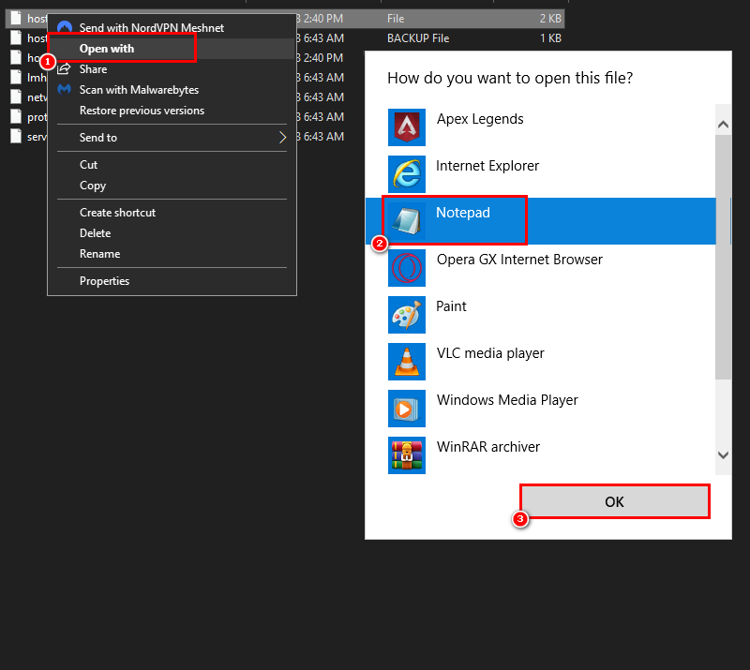This screenshot has width=750, height=670.
Task: Select Send with NordVPN Meshnet
Action: 172,28
